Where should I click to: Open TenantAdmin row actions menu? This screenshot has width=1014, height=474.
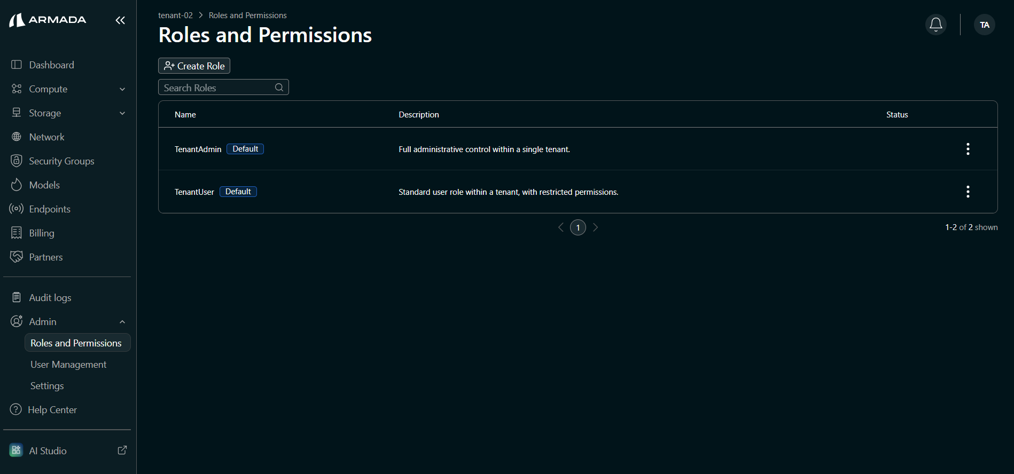968,149
